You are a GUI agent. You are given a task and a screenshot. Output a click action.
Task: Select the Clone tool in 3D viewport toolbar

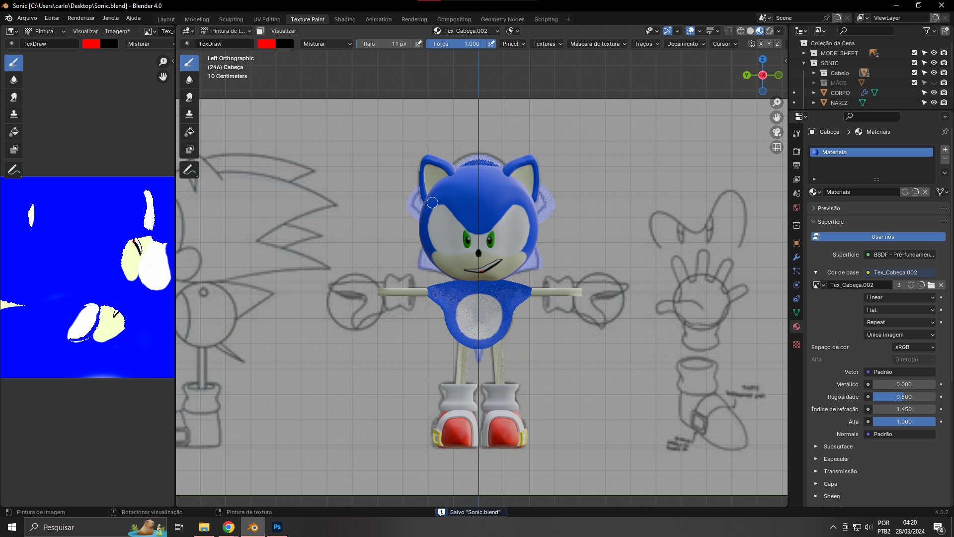click(x=189, y=114)
